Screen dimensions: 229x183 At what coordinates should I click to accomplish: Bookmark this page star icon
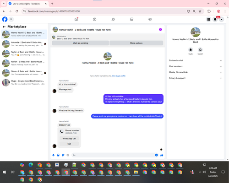coord(200,11)
